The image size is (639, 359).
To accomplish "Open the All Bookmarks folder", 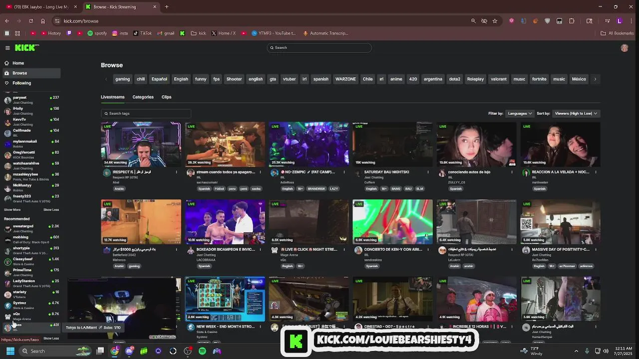I will coord(617,33).
